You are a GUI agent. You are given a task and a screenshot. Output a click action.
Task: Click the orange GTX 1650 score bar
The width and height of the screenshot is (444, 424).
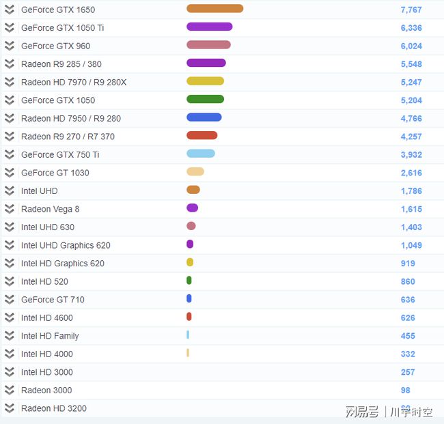tap(215, 8)
